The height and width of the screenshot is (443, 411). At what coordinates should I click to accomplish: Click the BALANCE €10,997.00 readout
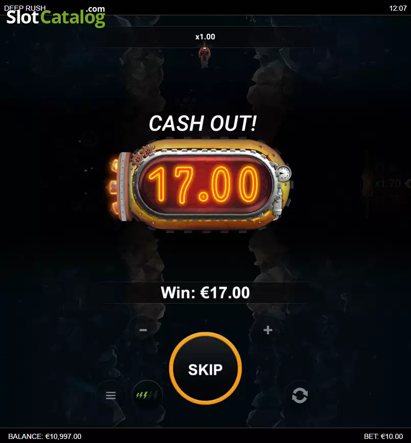44,436
